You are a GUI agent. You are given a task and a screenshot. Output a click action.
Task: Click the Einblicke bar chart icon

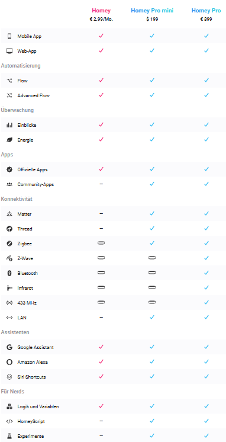tap(9, 125)
